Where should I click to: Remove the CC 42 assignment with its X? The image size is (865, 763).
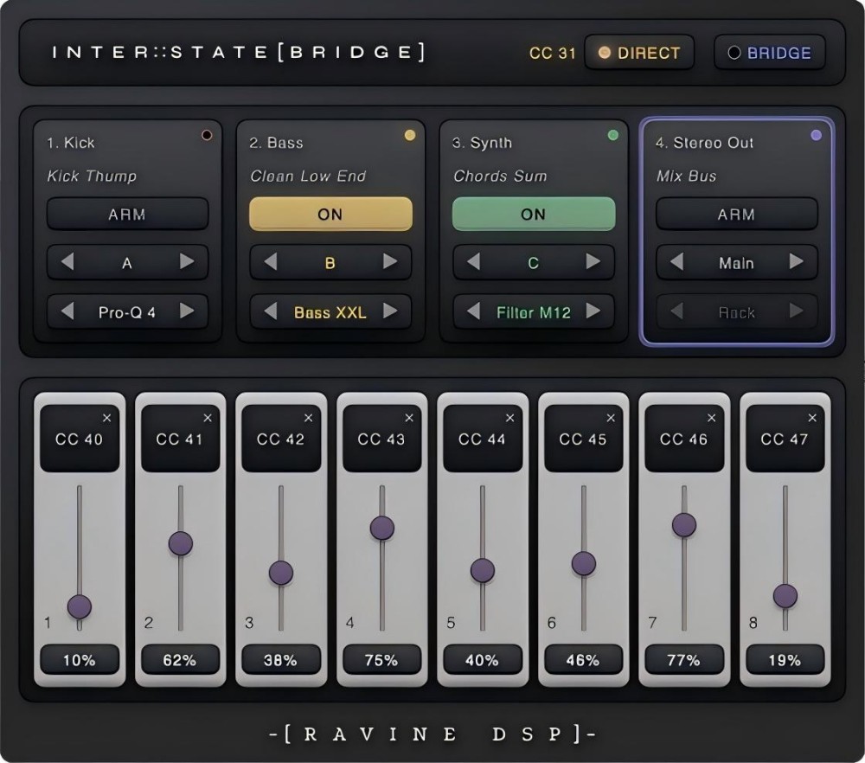(309, 418)
